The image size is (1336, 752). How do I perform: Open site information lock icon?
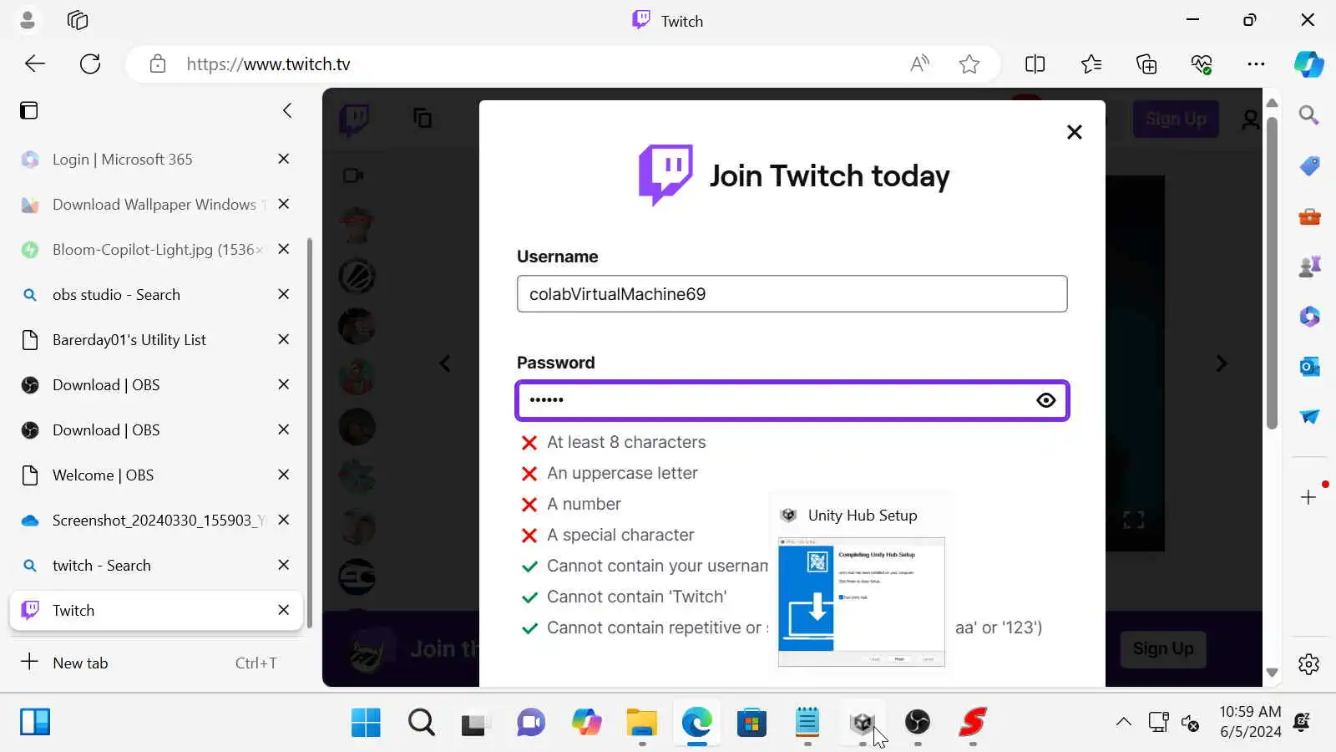158,64
